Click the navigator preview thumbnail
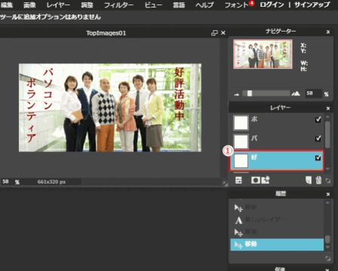The width and height of the screenshot is (338, 271). [263, 54]
